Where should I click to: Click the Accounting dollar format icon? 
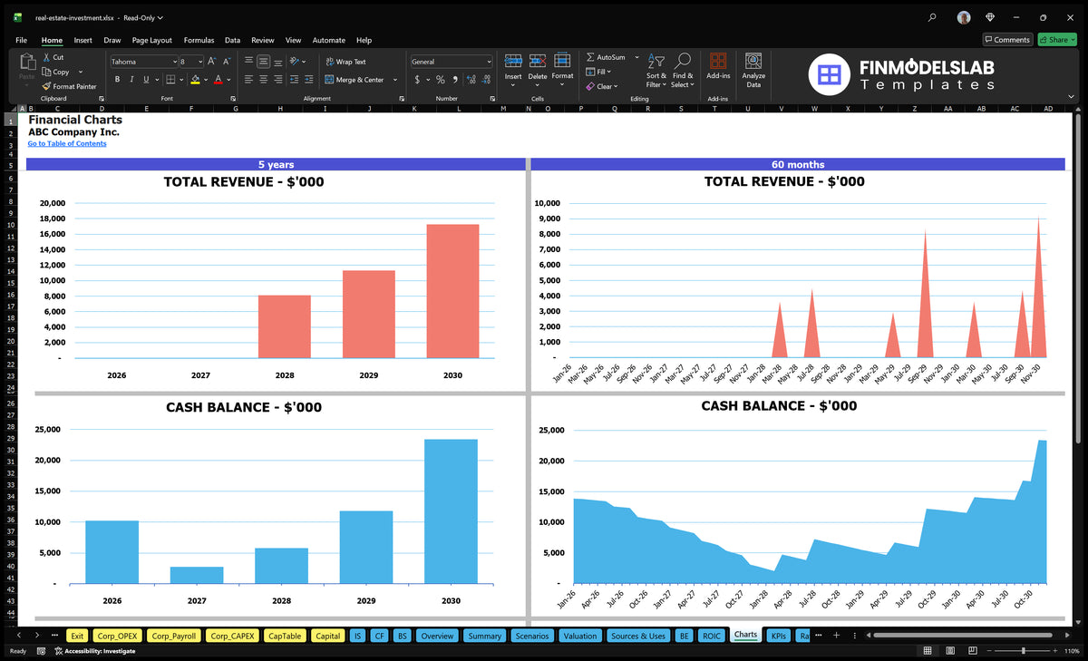417,80
